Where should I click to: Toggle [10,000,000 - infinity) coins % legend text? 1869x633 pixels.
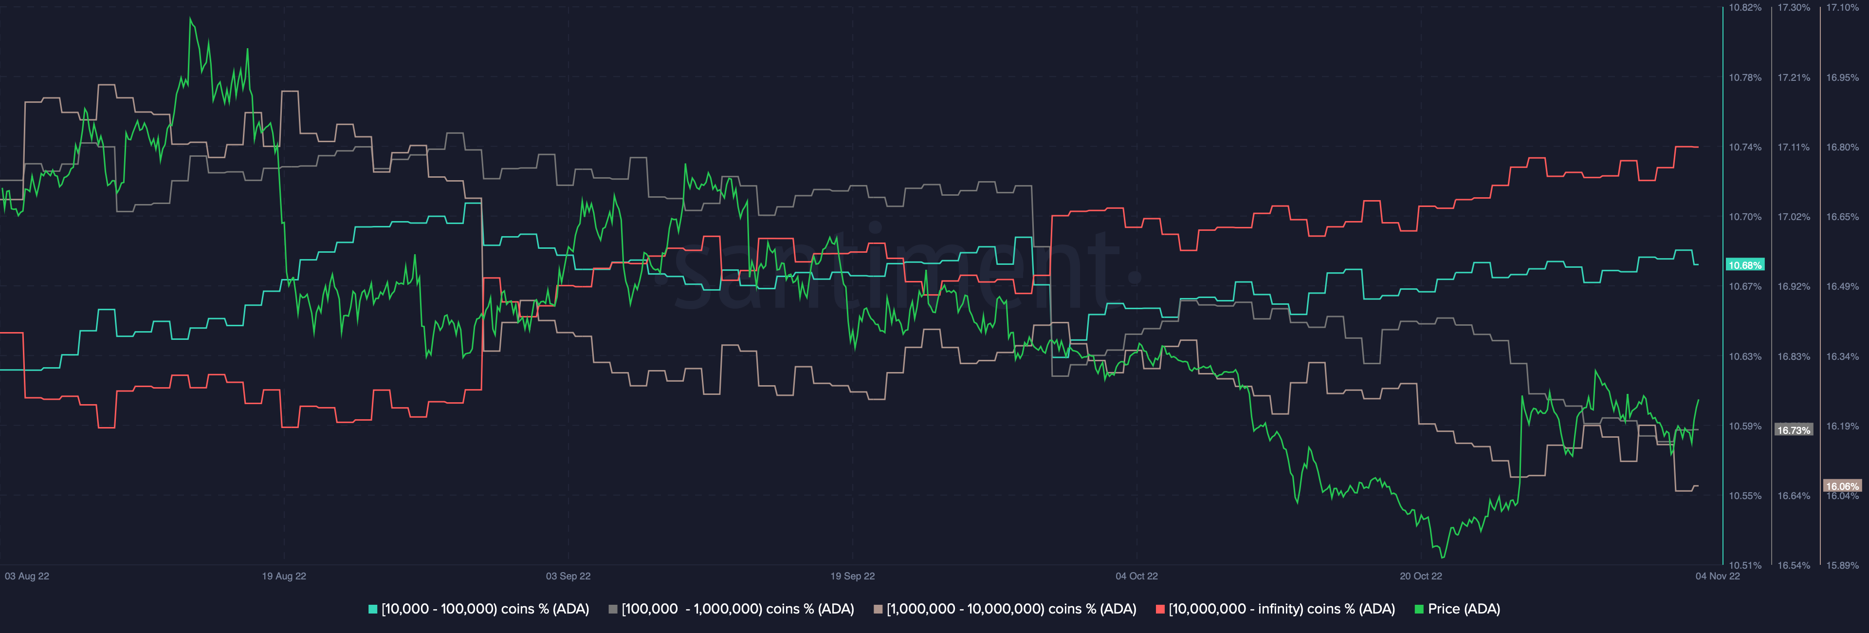click(1282, 609)
